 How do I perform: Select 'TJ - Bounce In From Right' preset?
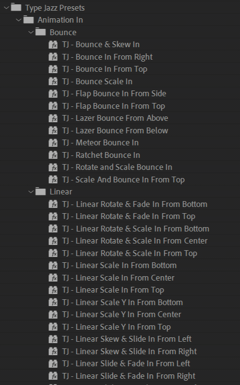(x=107, y=57)
